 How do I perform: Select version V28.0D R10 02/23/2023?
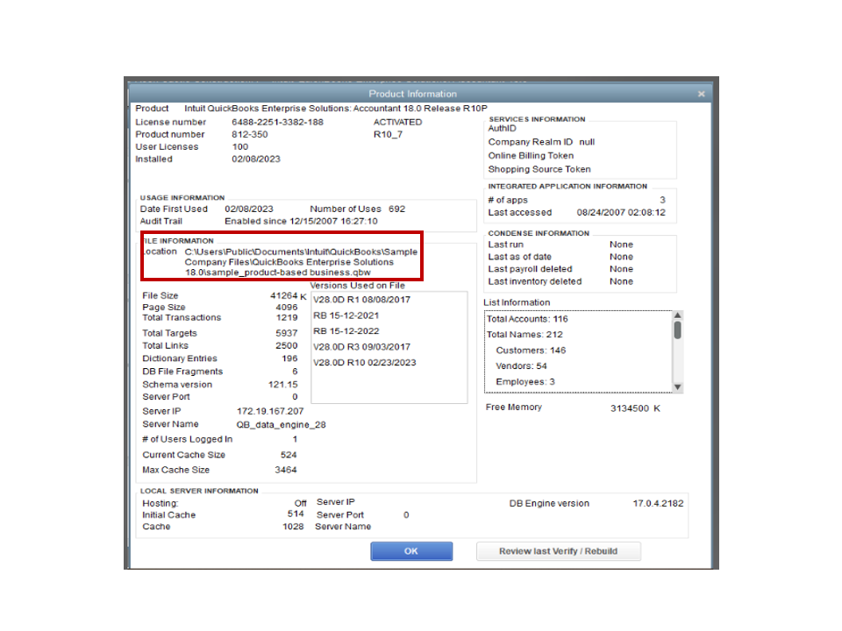[x=365, y=363]
